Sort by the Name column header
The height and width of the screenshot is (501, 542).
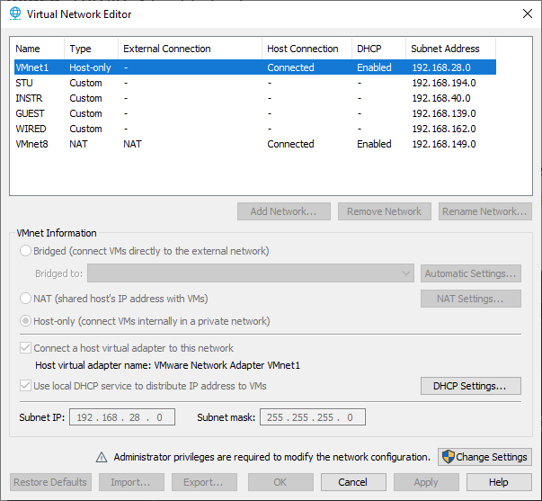click(x=39, y=49)
